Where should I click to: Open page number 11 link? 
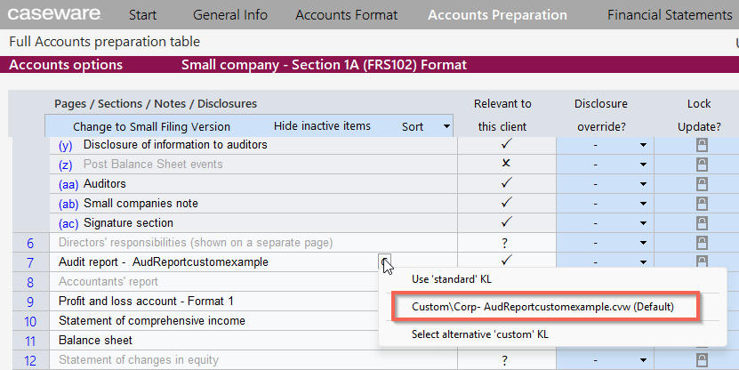click(x=30, y=341)
